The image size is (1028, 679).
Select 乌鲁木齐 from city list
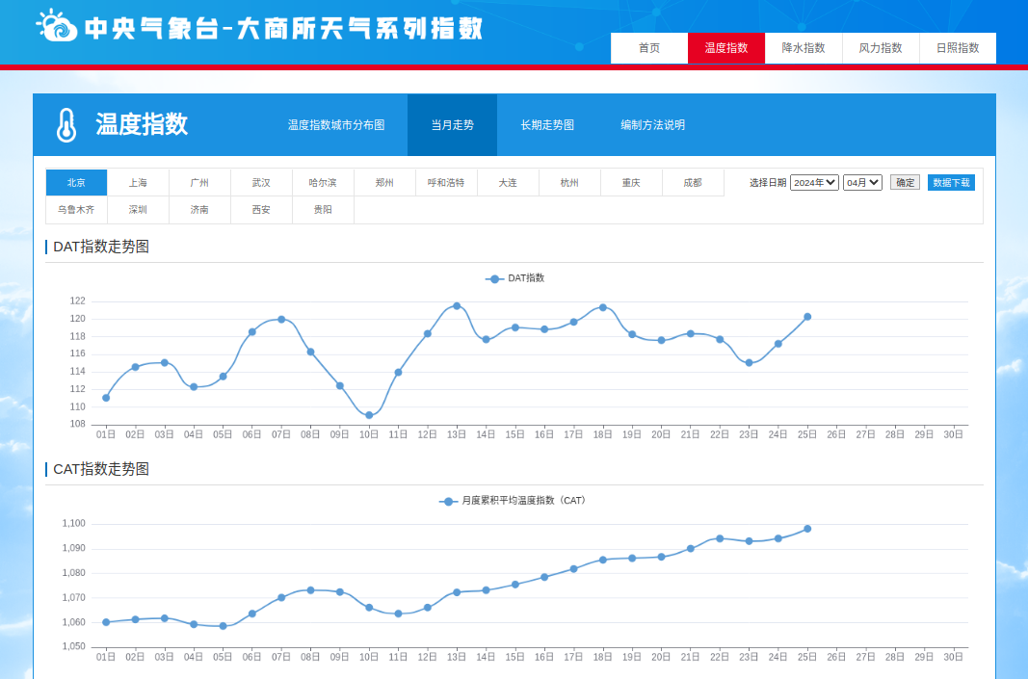pos(76,210)
